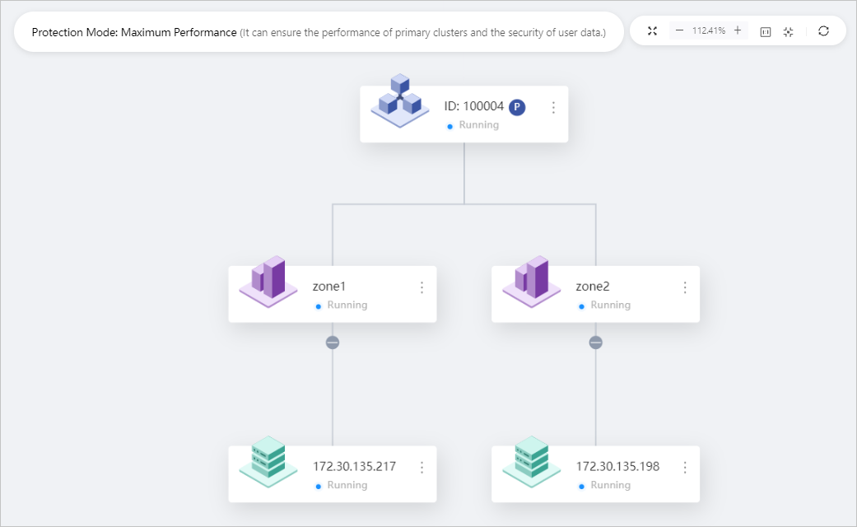Select the 1:1 actual size icon
This screenshot has height=527, width=857.
(x=765, y=30)
